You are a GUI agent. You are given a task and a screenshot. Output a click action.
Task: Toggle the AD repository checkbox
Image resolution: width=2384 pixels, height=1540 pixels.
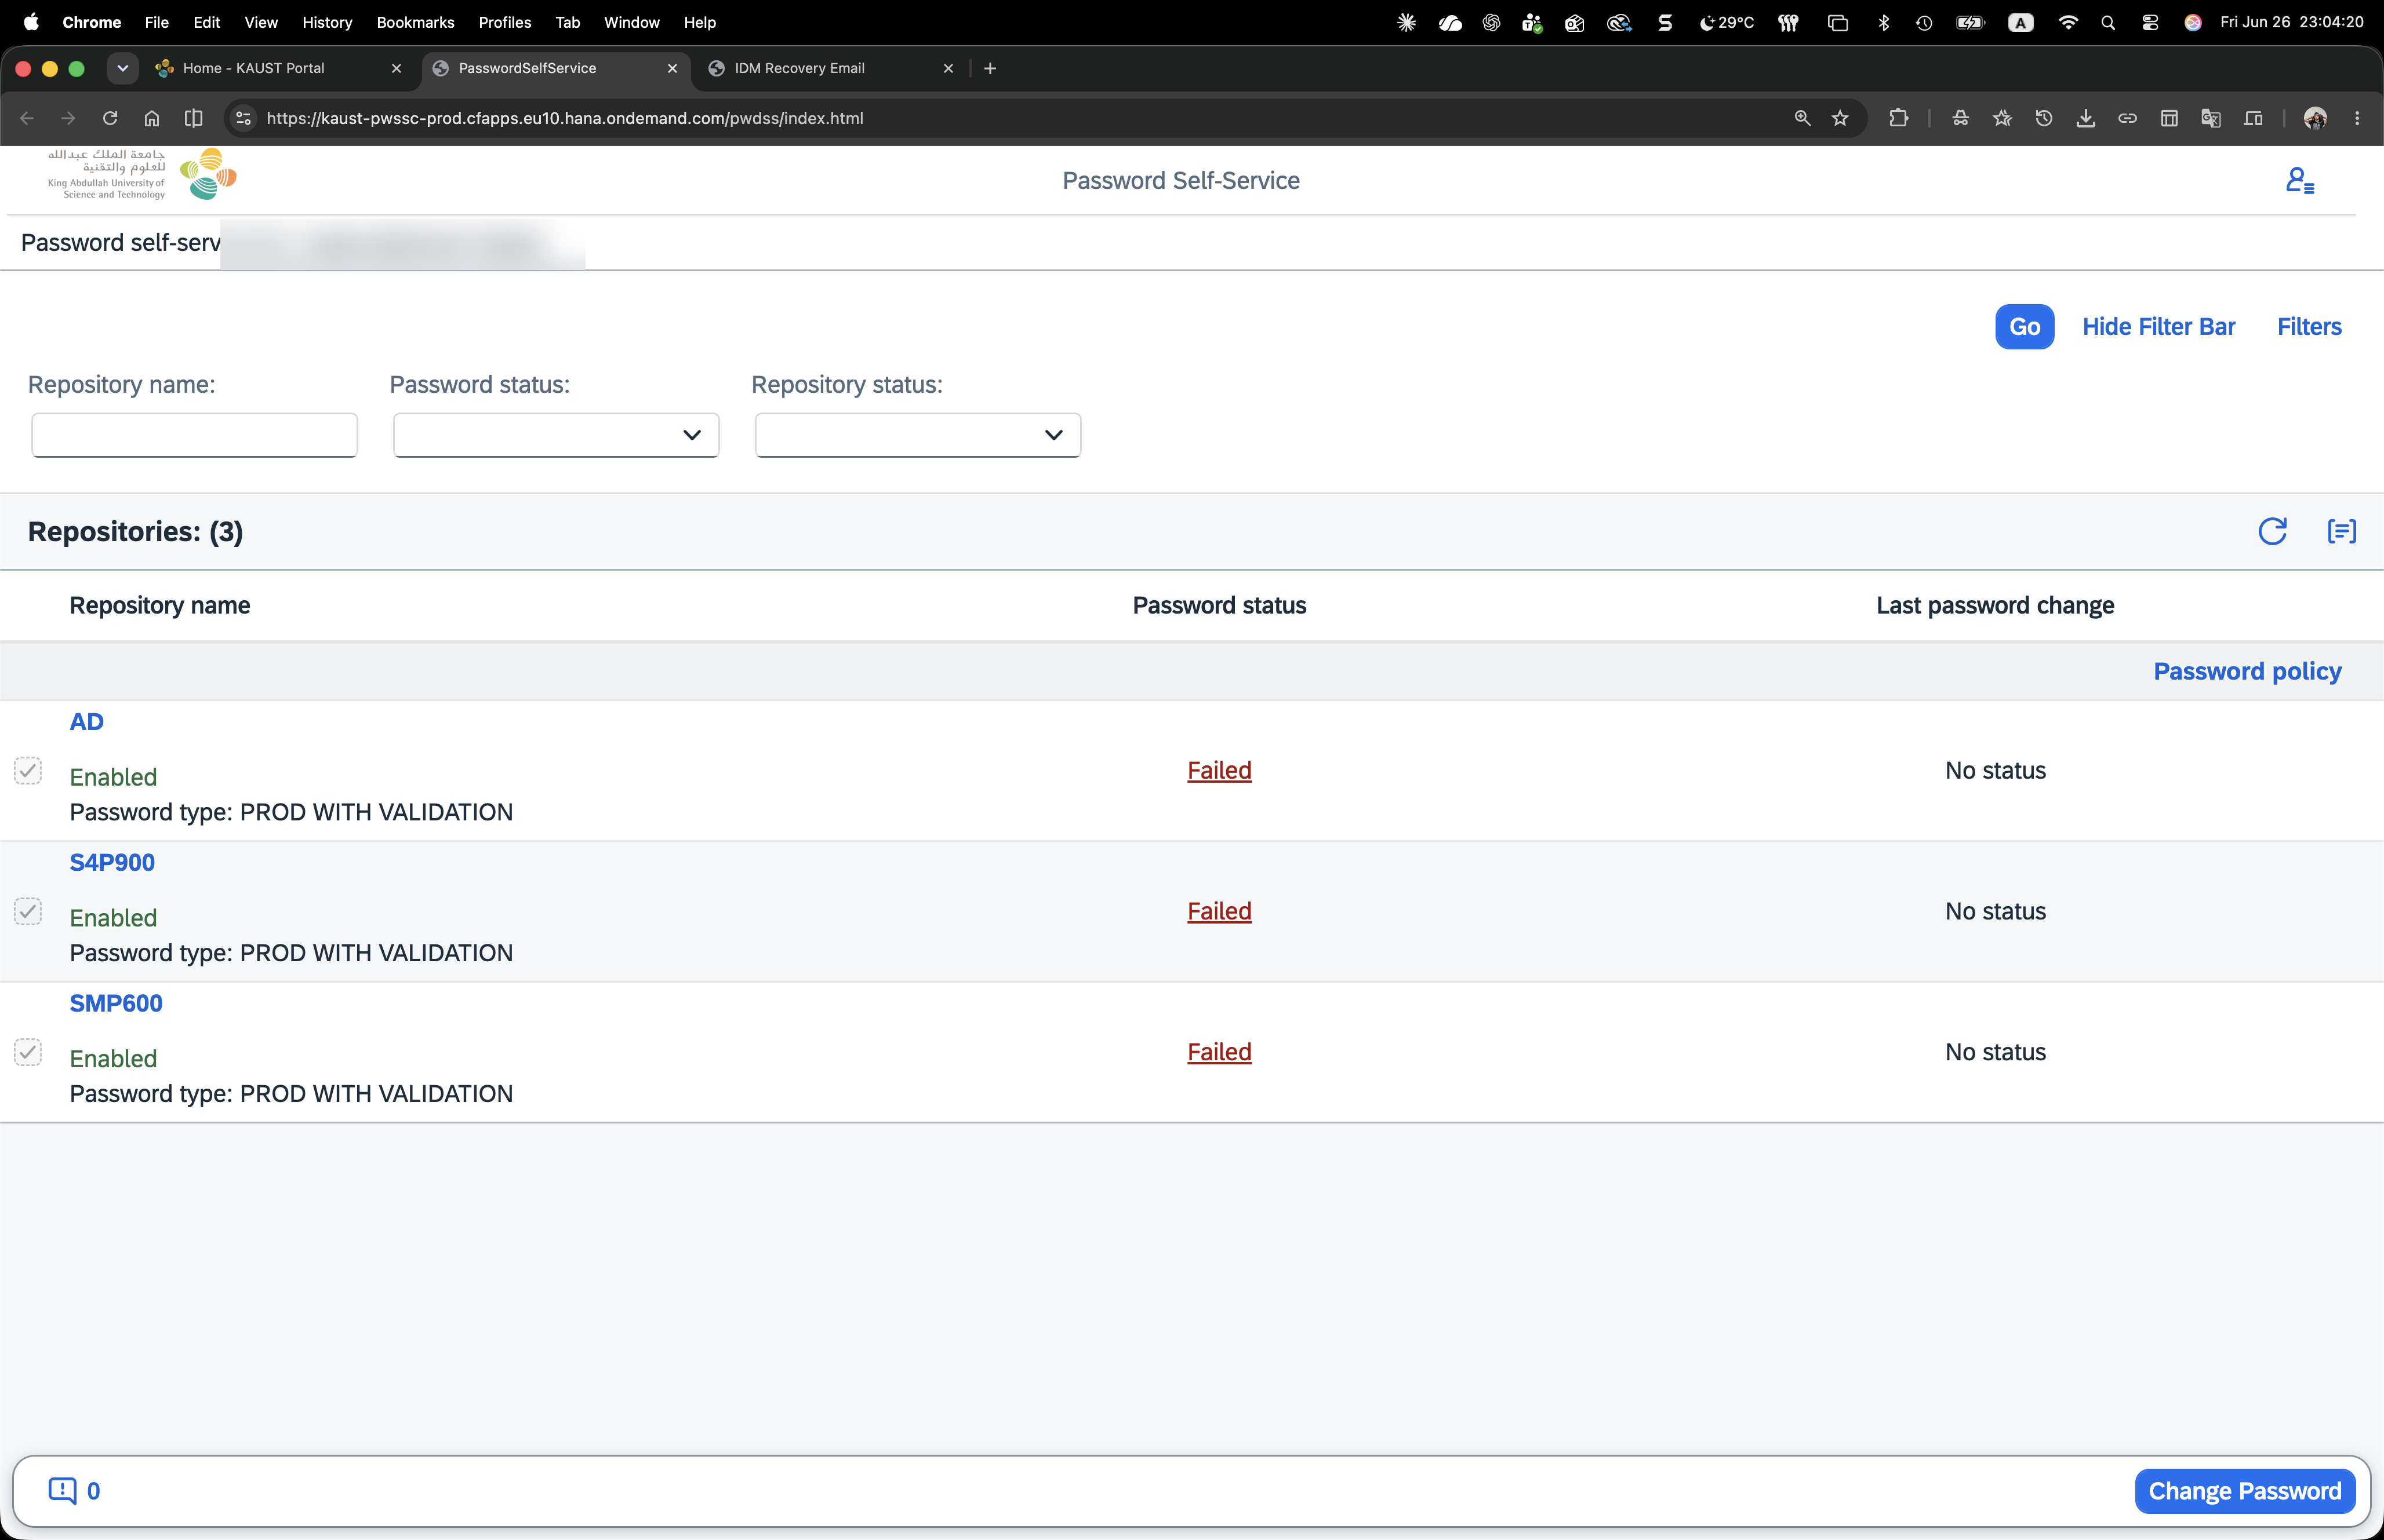pyautogui.click(x=28, y=770)
